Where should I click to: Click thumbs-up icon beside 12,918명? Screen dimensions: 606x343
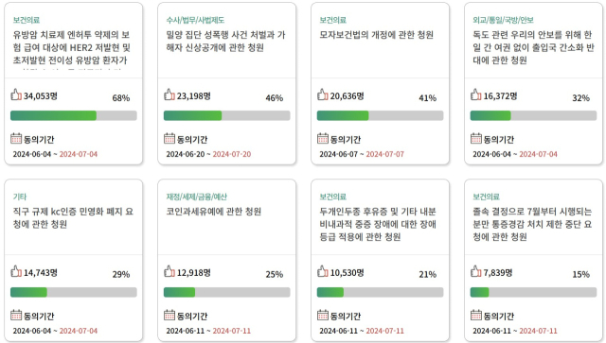point(169,271)
